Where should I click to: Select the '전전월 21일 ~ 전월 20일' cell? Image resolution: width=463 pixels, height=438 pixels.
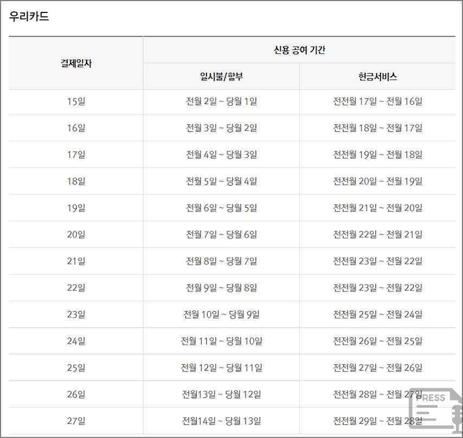[x=378, y=208]
